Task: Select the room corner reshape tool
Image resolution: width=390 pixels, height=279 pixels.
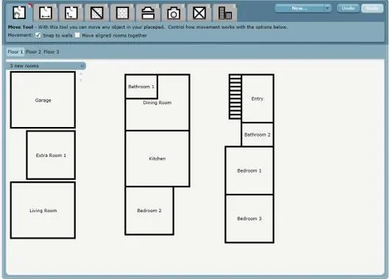Action: click(x=71, y=13)
